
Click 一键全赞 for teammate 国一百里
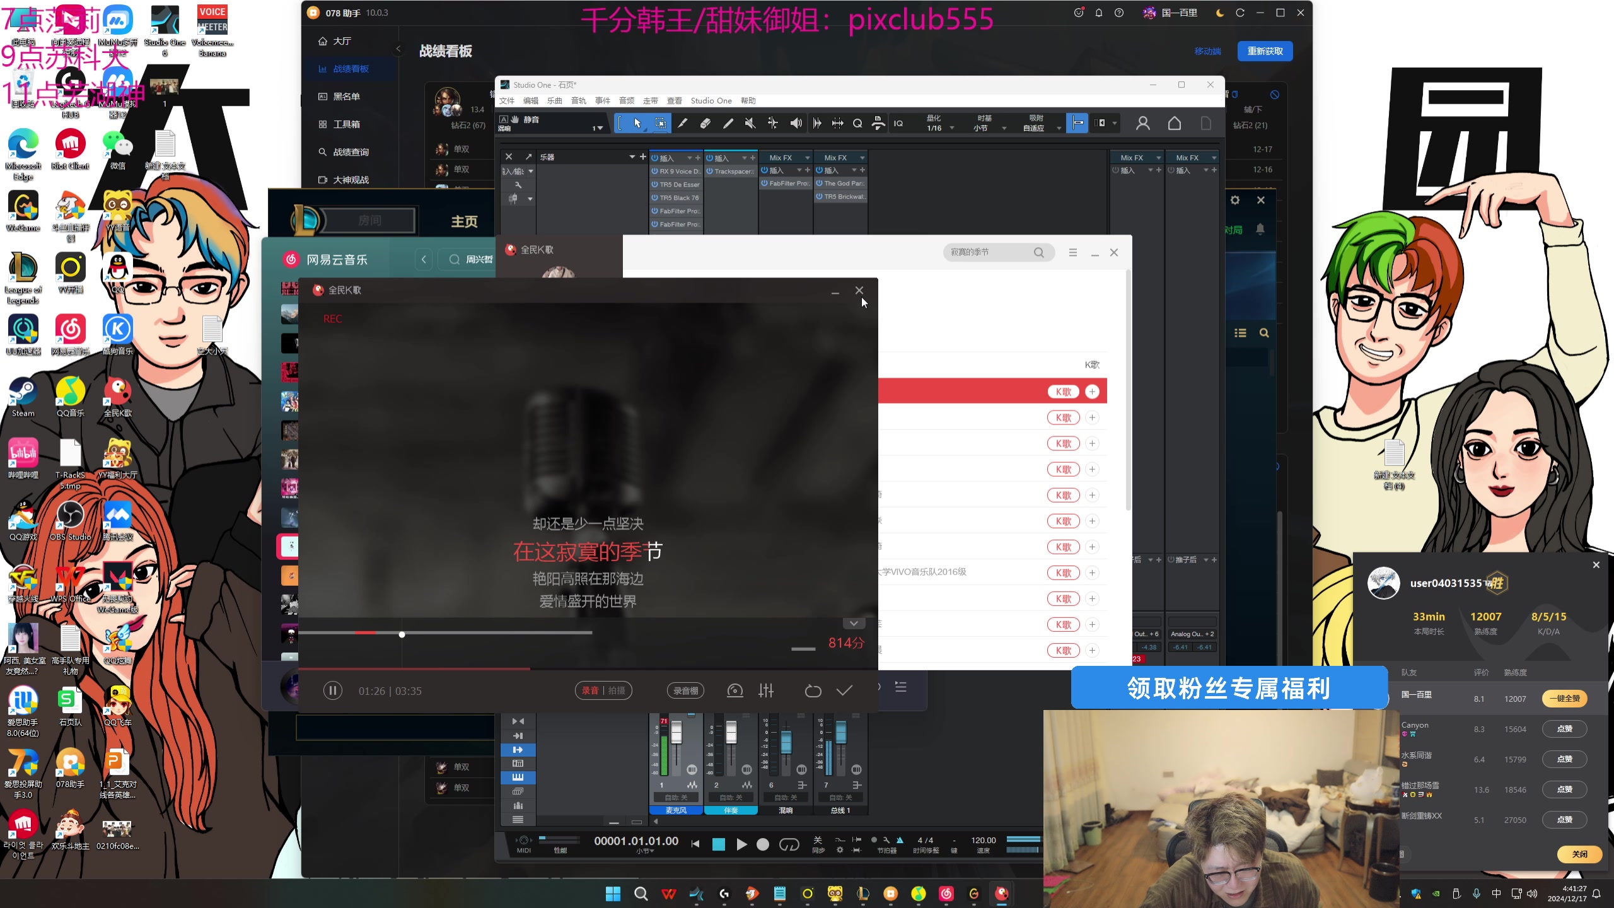[x=1565, y=699]
